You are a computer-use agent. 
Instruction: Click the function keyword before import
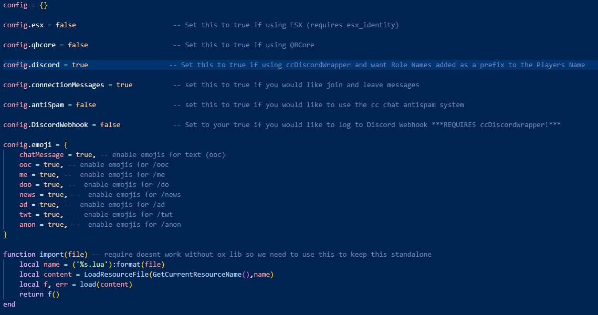click(19, 255)
